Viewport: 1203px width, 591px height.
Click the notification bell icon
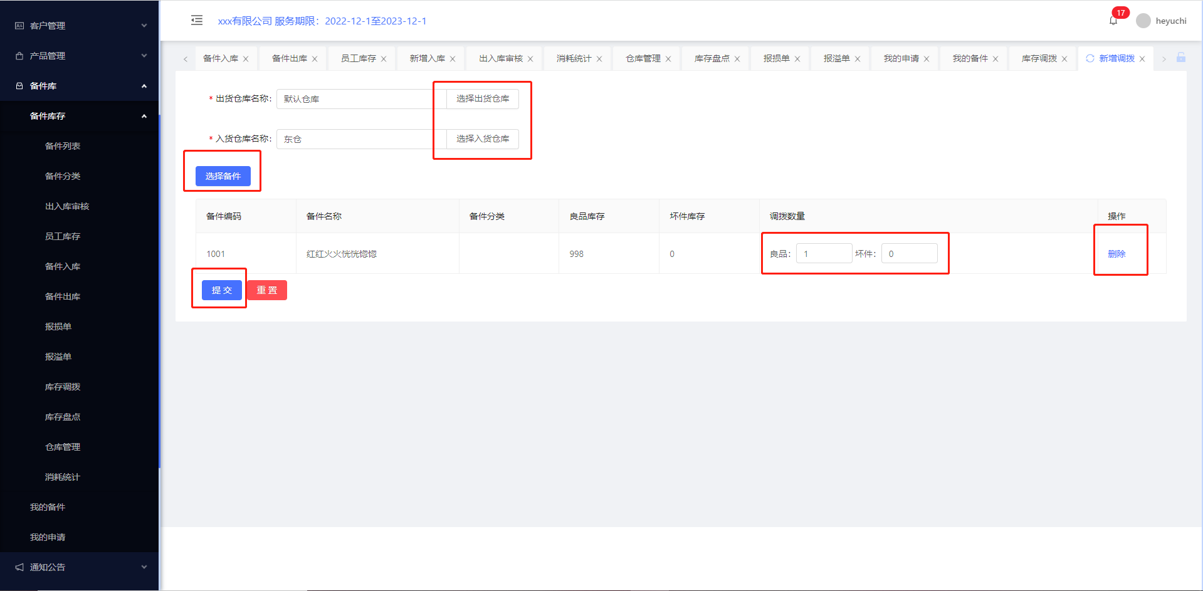tap(1113, 21)
